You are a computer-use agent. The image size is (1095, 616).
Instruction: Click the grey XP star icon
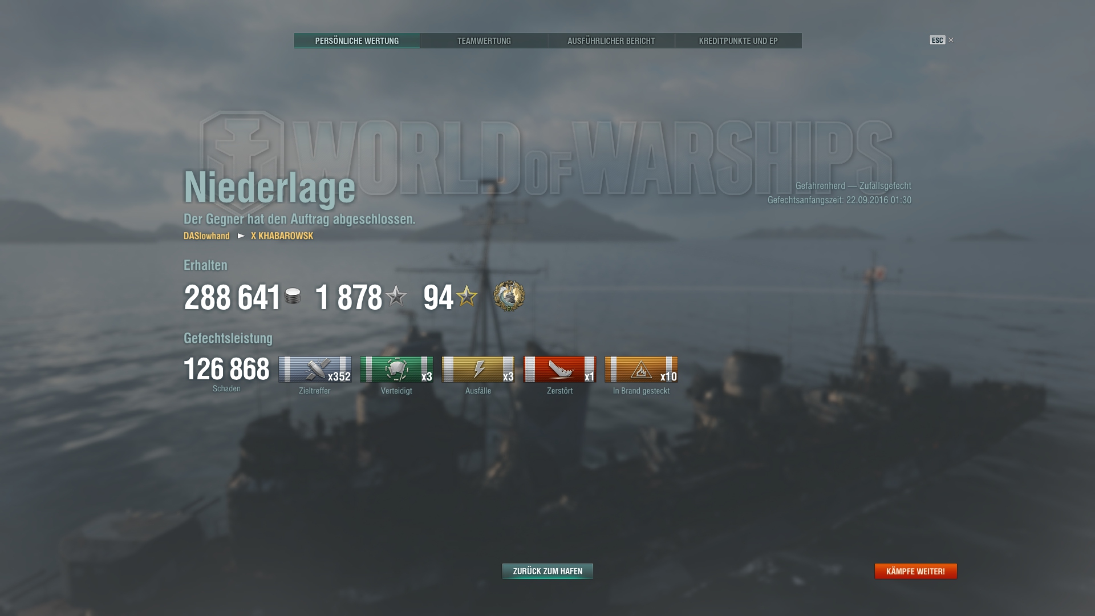pyautogui.click(x=396, y=296)
